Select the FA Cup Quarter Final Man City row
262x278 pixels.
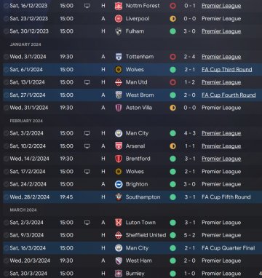click(x=132, y=248)
